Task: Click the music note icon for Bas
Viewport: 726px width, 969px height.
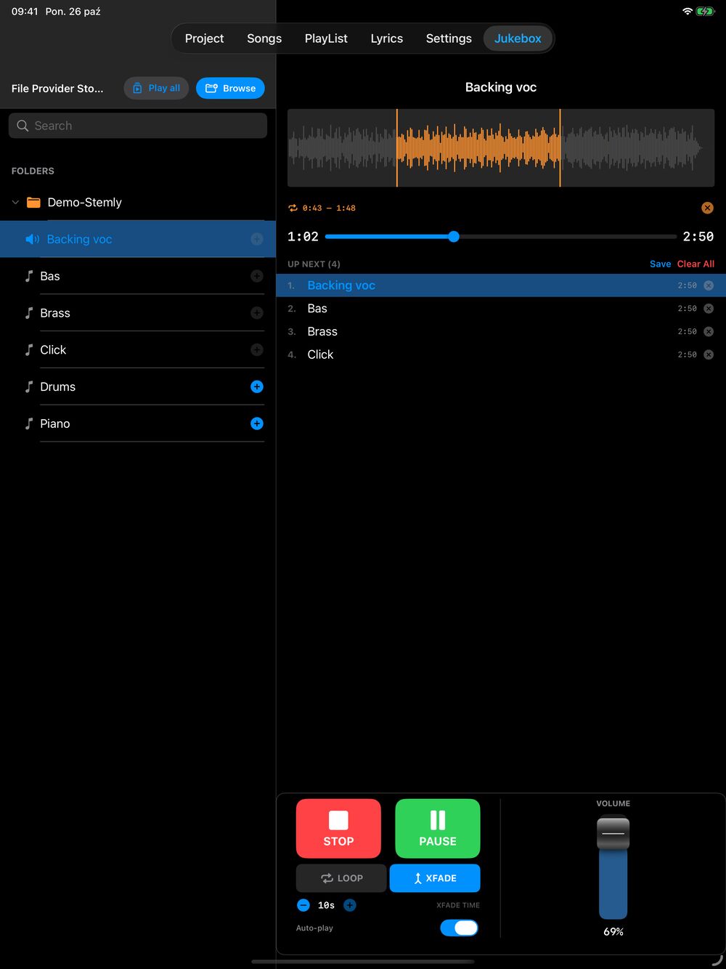Action: 29,276
